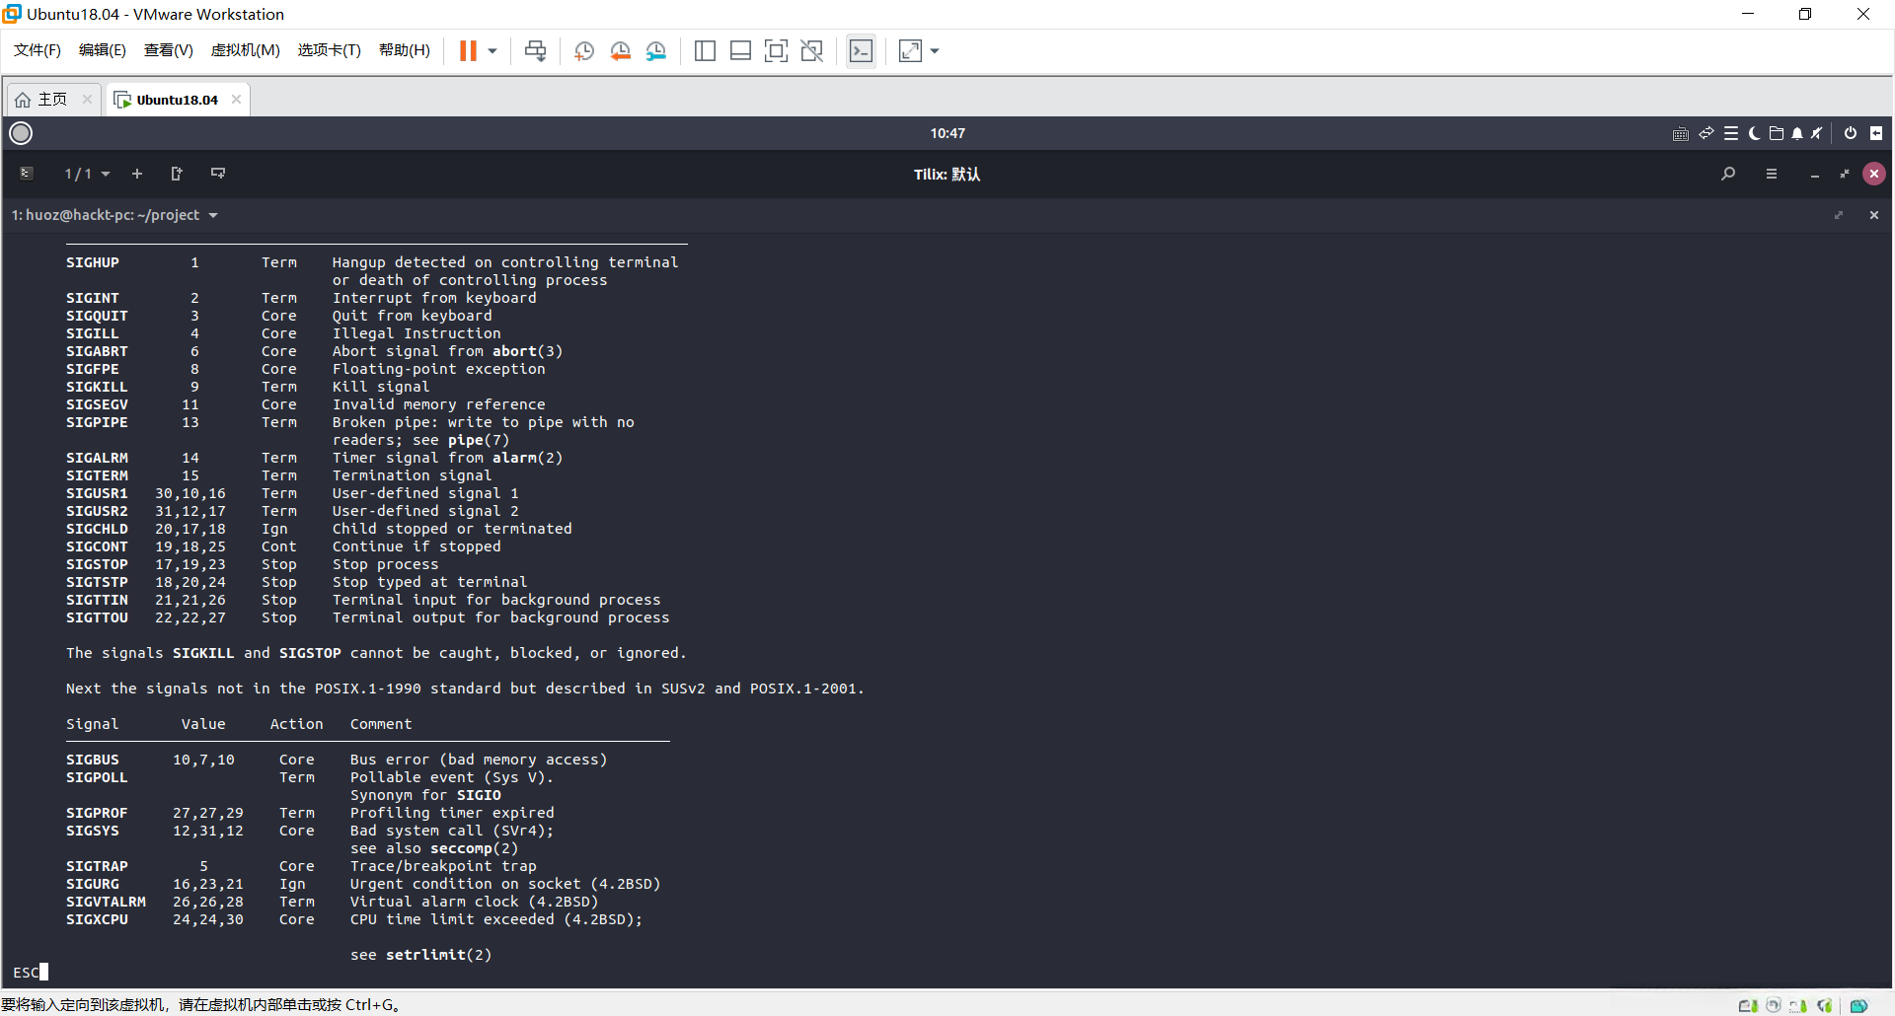Expand the pause button dropdown arrow
This screenshot has width=1895, height=1016.
click(x=493, y=51)
